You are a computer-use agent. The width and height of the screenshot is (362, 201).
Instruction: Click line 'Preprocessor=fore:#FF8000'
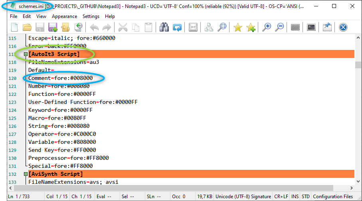[x=69, y=158]
